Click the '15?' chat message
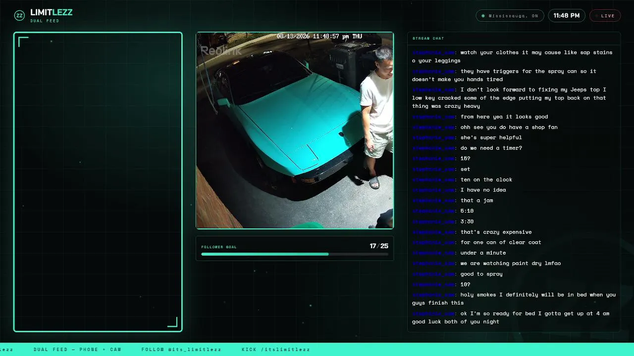 [x=514, y=158]
